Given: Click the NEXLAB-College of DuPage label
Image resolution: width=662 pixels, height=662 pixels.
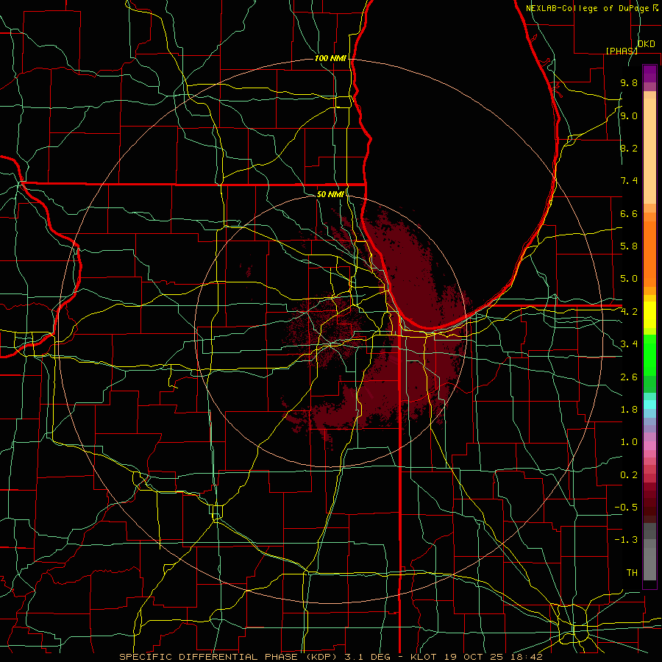Looking at the screenshot, I should pyautogui.click(x=587, y=8).
